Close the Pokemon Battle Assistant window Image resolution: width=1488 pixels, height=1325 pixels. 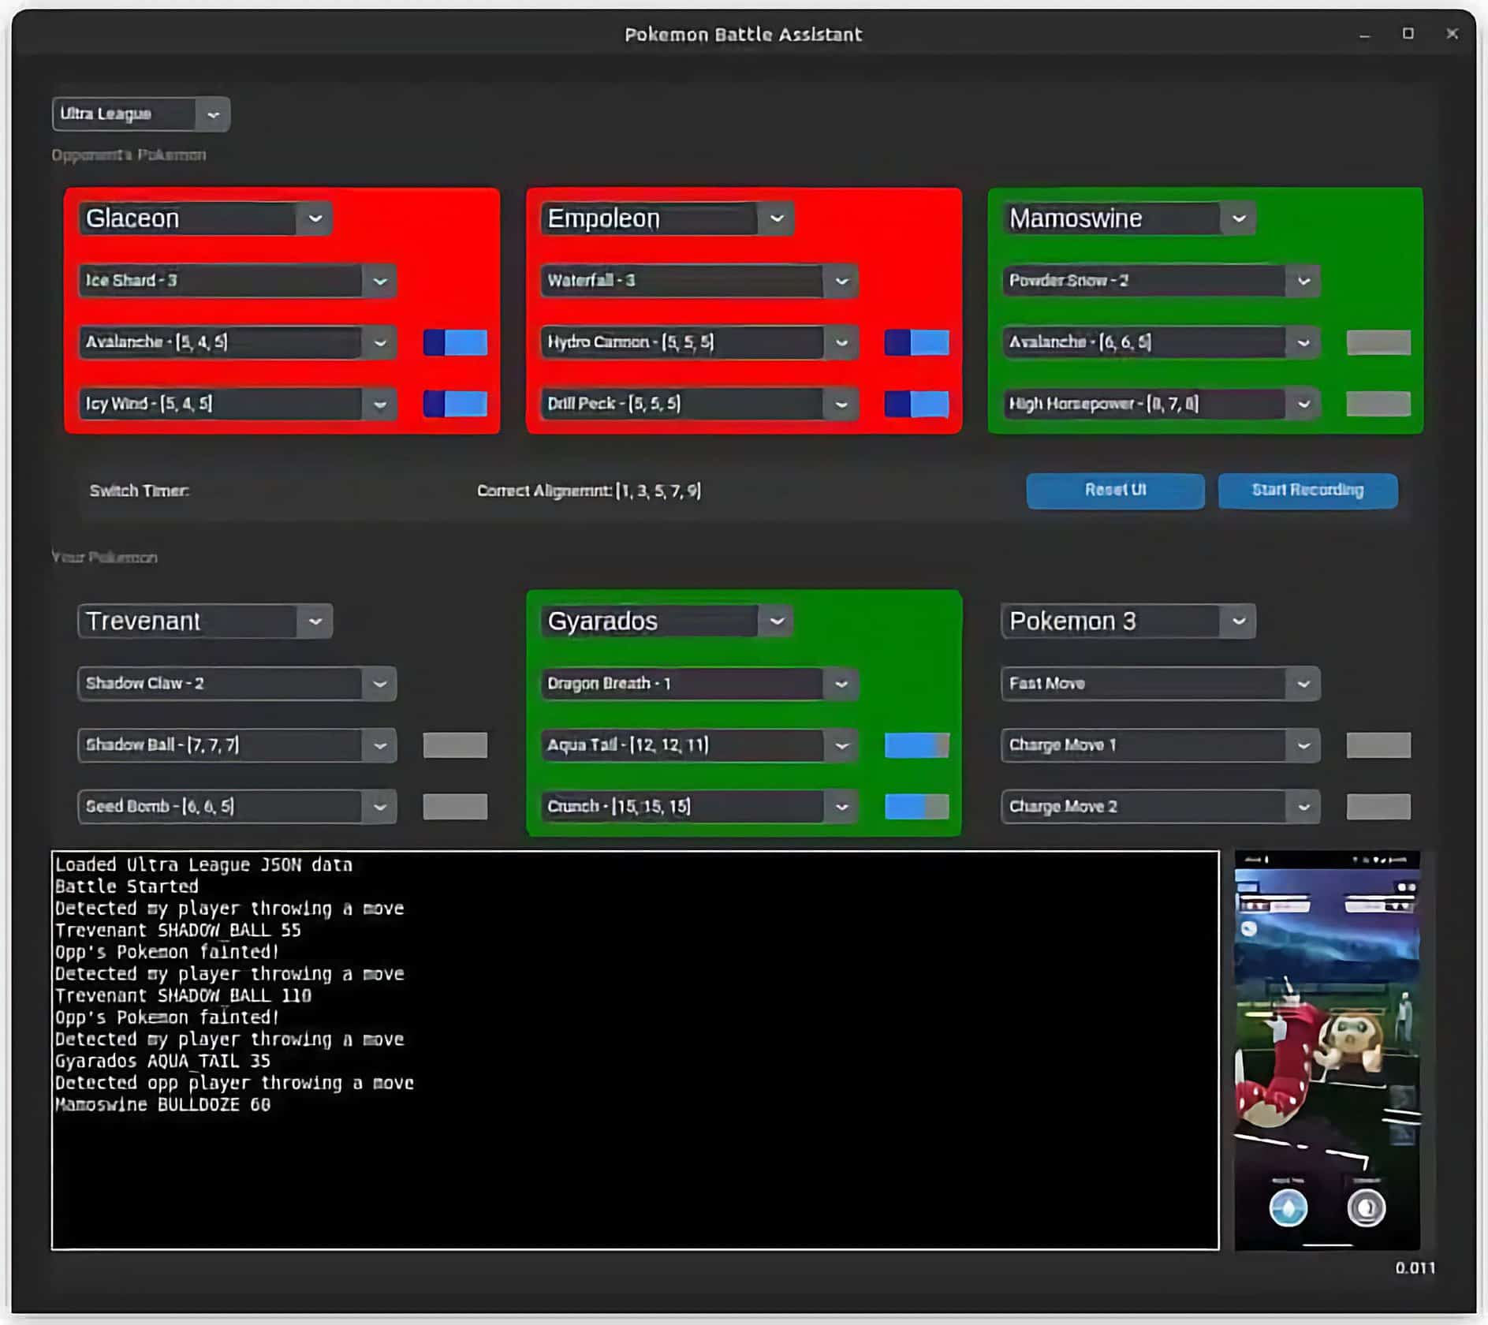[1452, 34]
